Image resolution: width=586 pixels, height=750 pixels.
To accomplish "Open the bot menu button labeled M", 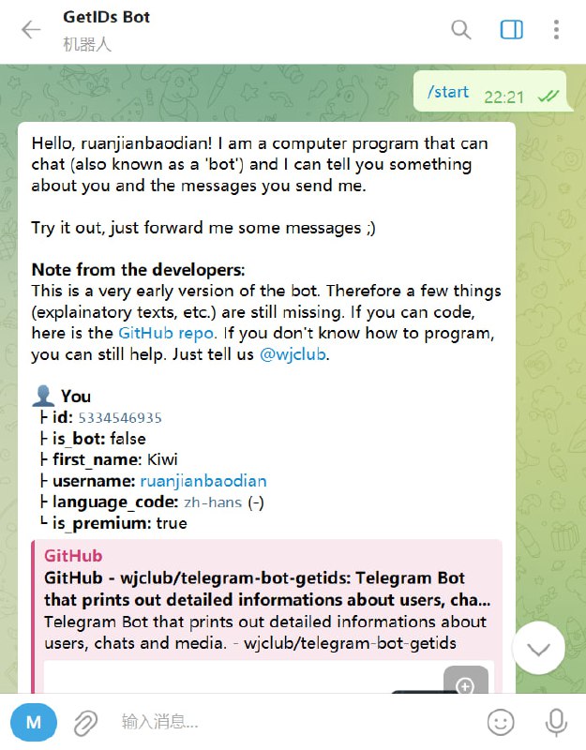I will click(x=34, y=722).
